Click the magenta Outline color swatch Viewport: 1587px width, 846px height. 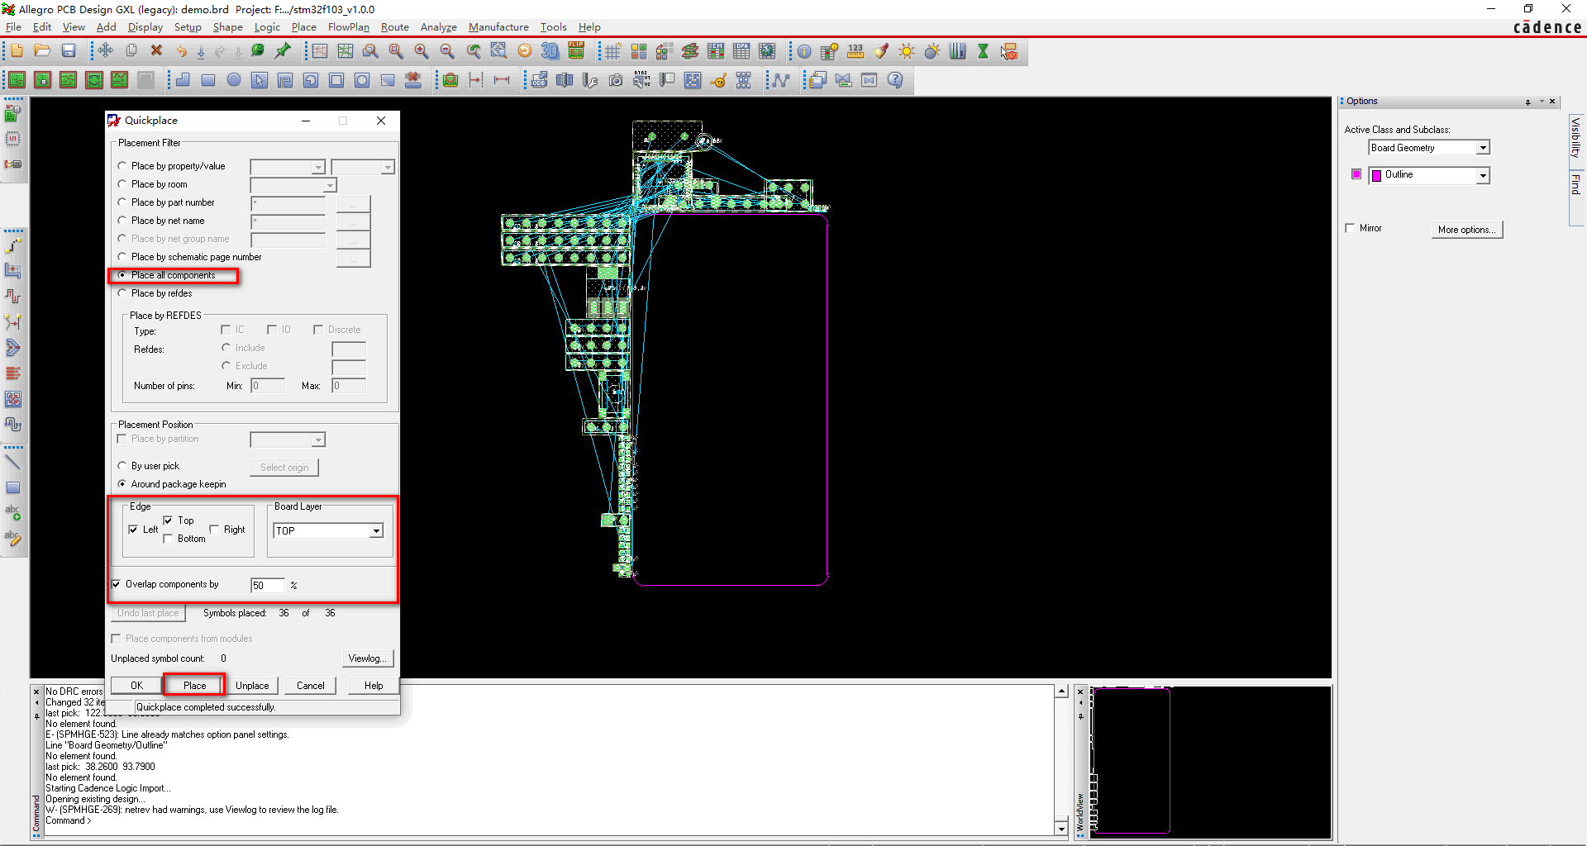click(1356, 174)
